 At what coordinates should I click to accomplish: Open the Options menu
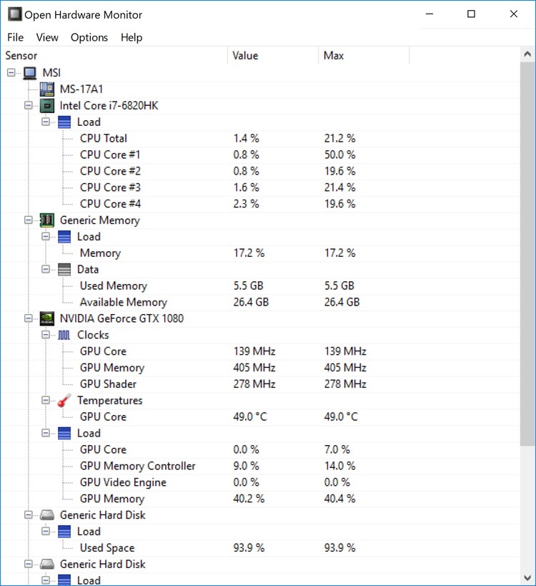[89, 37]
